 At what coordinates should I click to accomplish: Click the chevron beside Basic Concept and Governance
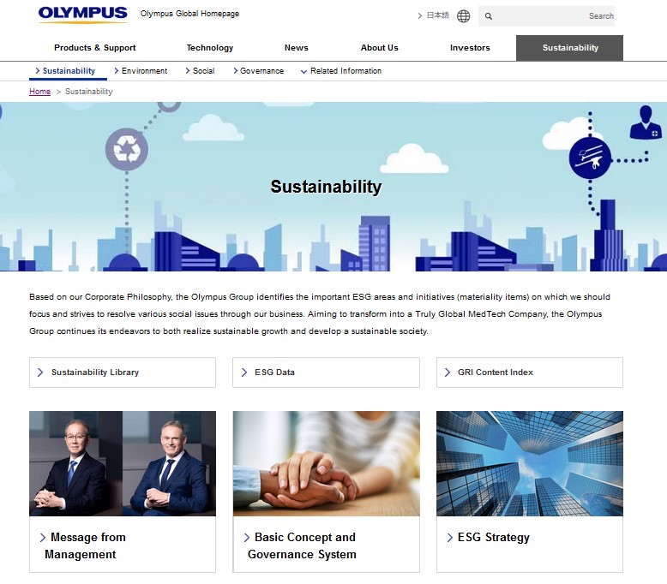(x=247, y=538)
